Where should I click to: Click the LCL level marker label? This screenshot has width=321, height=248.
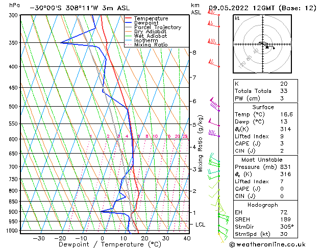200,225
